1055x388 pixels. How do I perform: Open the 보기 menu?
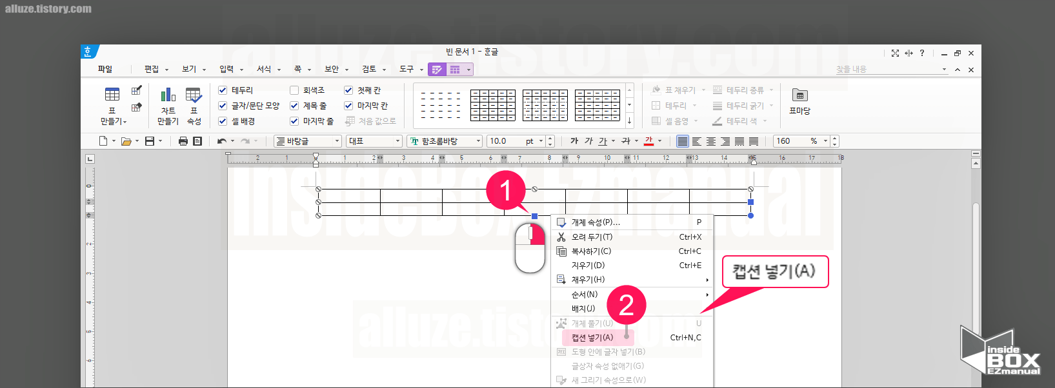[x=192, y=70]
